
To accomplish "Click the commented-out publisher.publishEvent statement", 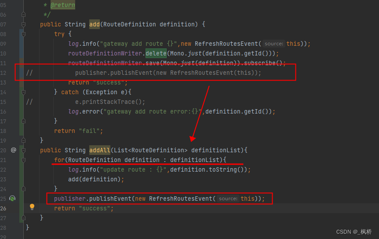I will [x=168, y=73].
